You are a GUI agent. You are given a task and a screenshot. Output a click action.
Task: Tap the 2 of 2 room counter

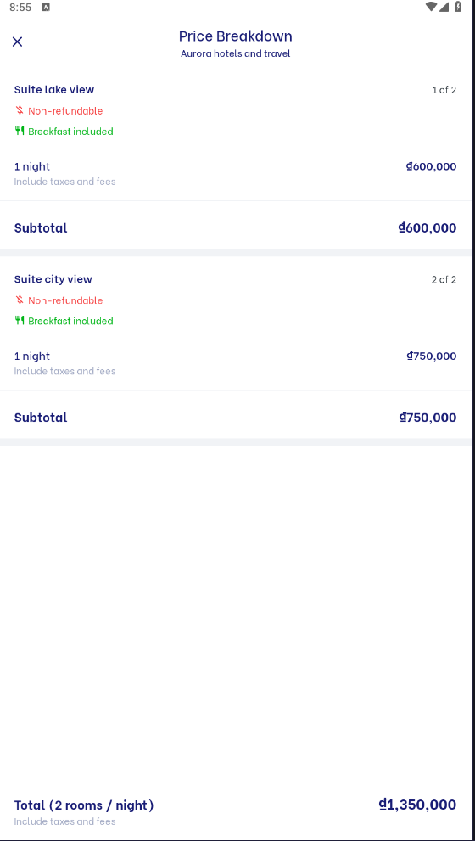pyautogui.click(x=444, y=279)
